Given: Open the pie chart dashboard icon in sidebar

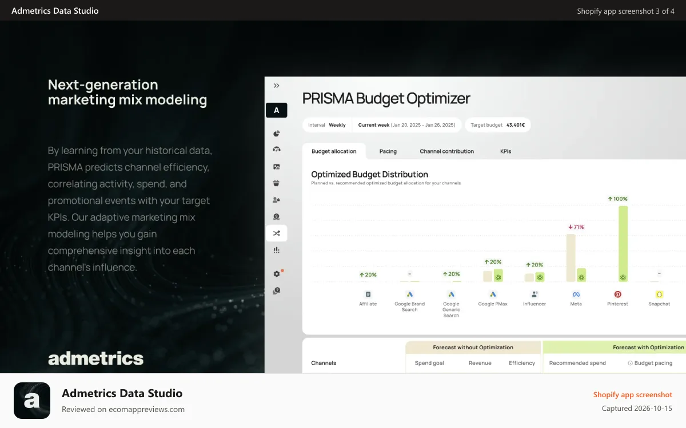Looking at the screenshot, I should (277, 134).
